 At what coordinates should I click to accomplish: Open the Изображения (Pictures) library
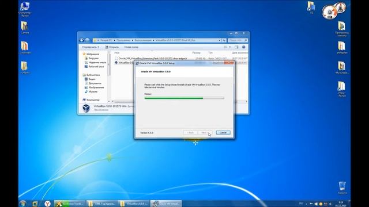pyautogui.click(x=94, y=87)
